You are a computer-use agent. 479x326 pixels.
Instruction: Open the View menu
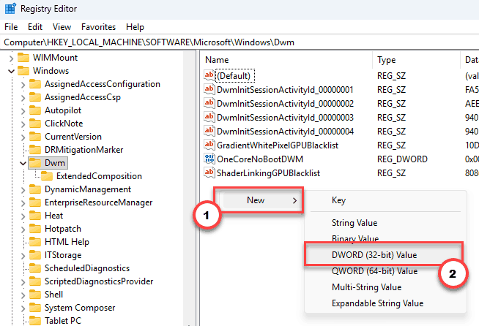(62, 27)
